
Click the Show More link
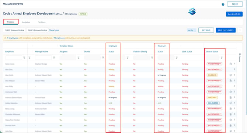tap(54, 30)
